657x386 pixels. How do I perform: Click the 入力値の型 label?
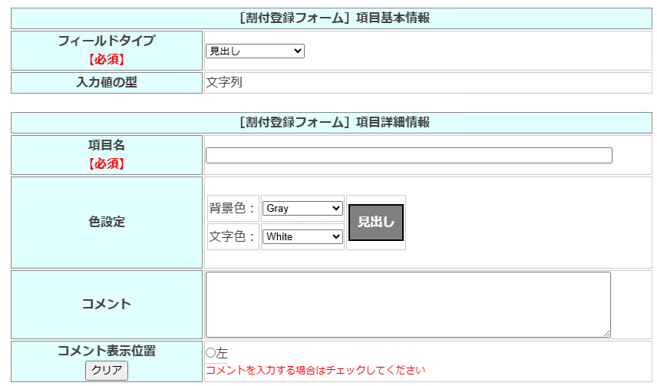click(x=107, y=83)
